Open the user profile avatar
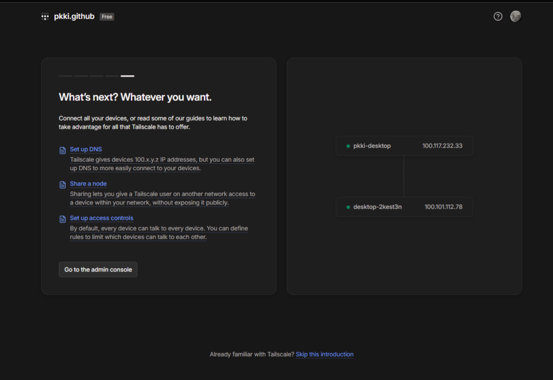Image resolution: width=553 pixels, height=380 pixels. click(516, 17)
